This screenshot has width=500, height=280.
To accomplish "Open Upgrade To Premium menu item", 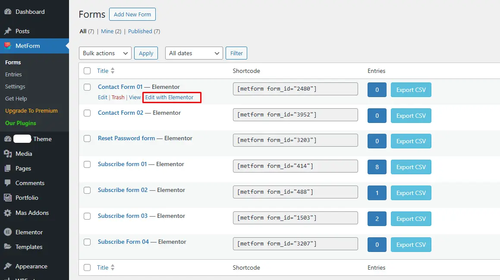I will coord(31,110).
